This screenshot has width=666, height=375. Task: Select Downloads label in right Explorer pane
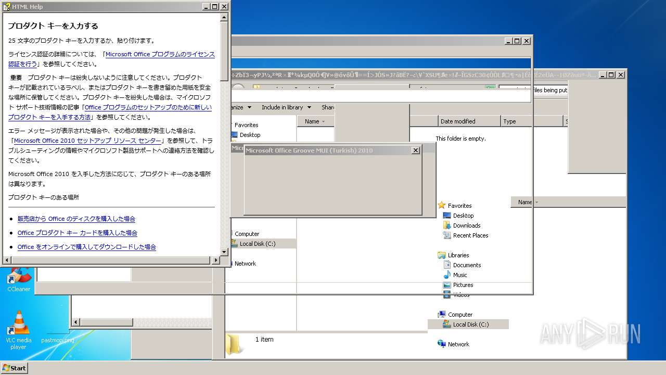click(x=467, y=226)
